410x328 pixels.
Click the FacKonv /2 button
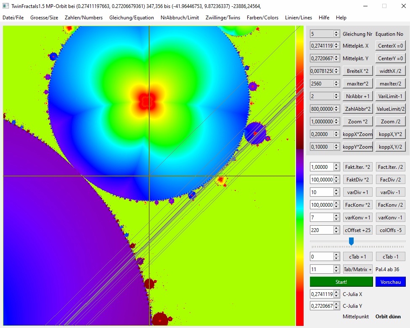point(390,205)
